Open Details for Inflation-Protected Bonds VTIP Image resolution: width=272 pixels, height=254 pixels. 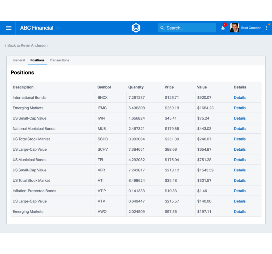click(240, 191)
